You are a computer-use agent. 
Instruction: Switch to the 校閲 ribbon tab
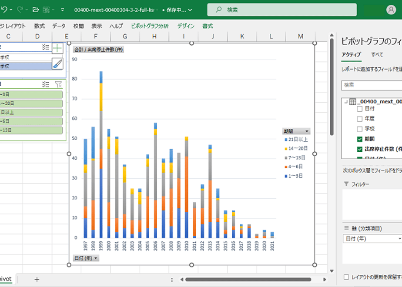pos(78,26)
